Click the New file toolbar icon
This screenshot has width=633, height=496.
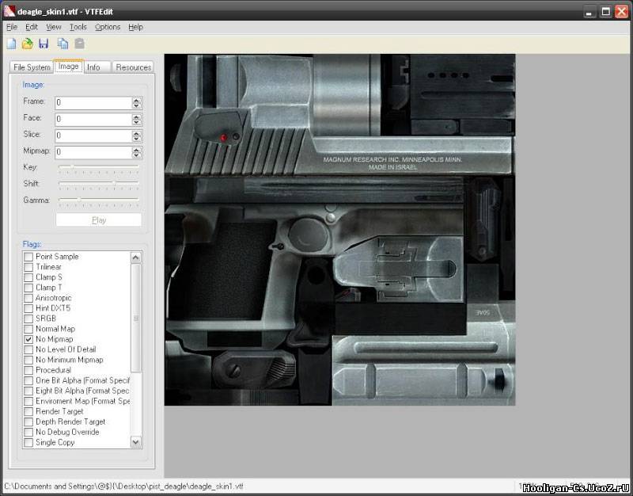[x=11, y=44]
